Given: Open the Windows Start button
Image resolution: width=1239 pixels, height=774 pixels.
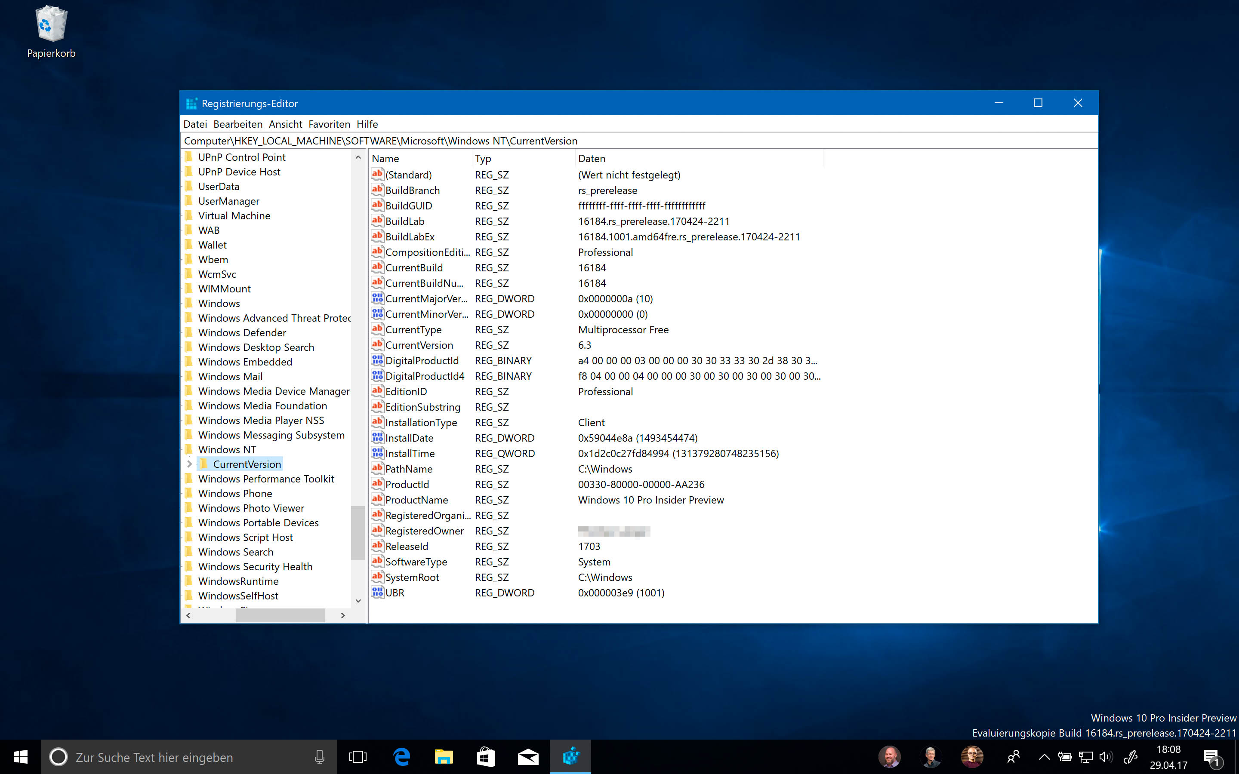Looking at the screenshot, I should tap(21, 757).
